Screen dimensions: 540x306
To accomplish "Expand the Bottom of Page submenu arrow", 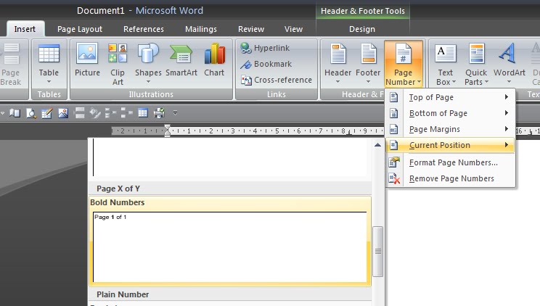I will click(x=507, y=113).
